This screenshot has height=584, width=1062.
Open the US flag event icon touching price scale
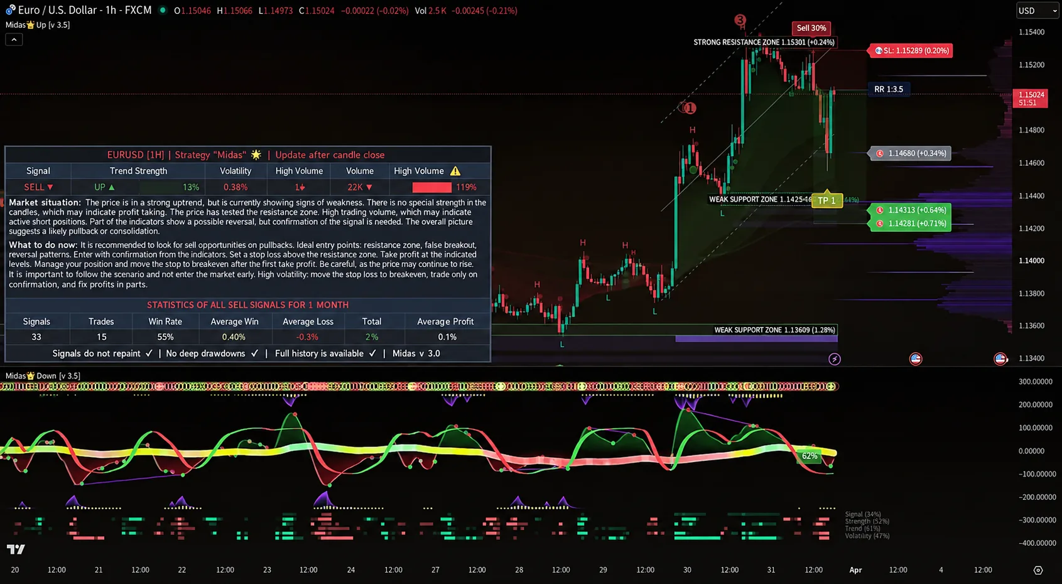point(1000,359)
